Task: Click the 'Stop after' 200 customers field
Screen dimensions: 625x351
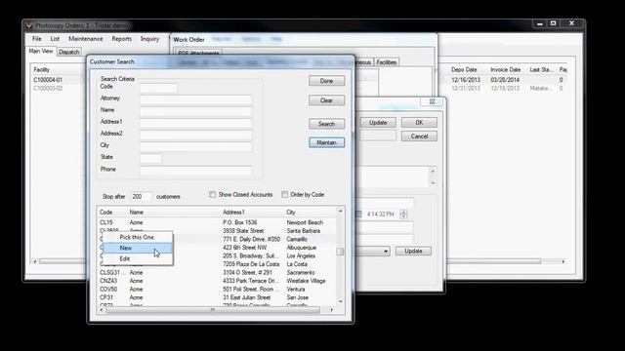Action: click(x=141, y=197)
